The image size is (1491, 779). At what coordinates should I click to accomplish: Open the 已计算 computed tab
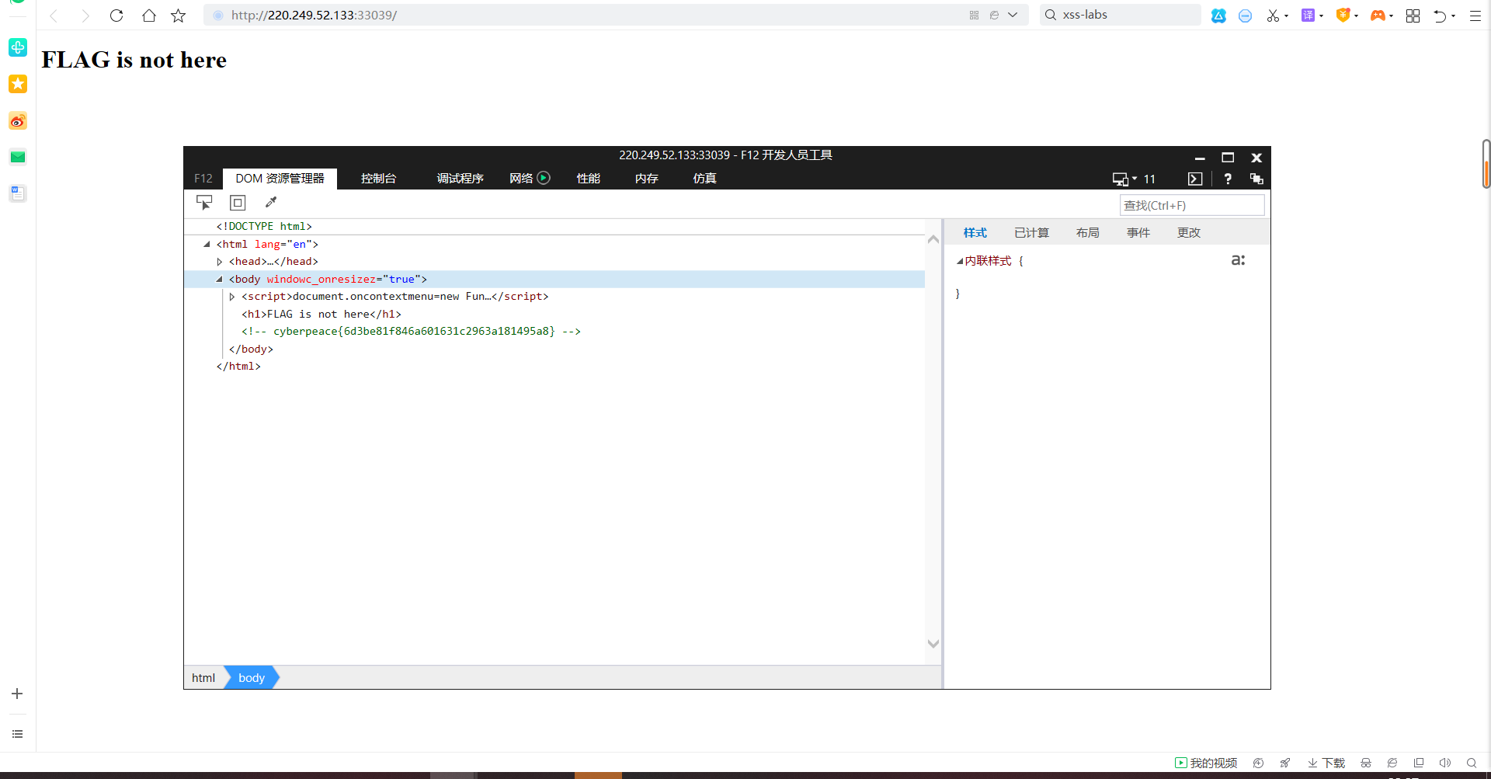pos(1031,233)
